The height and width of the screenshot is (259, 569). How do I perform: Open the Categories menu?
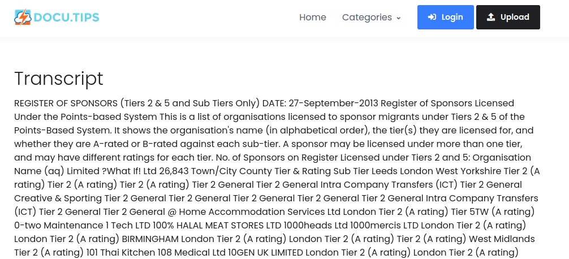371,17
